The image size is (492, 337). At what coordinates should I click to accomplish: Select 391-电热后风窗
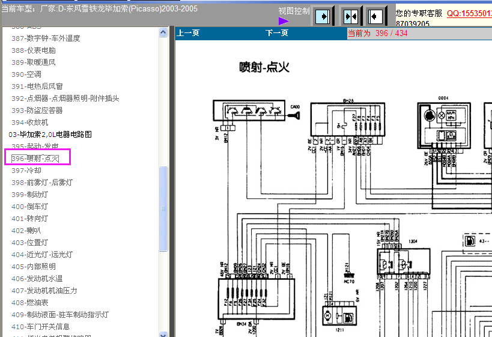(x=37, y=87)
